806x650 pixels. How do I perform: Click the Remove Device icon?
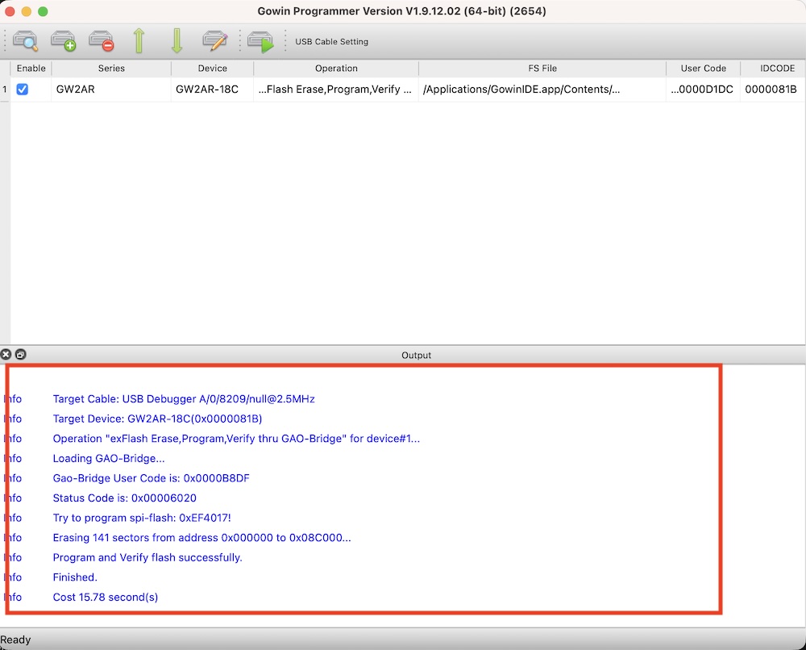click(101, 41)
